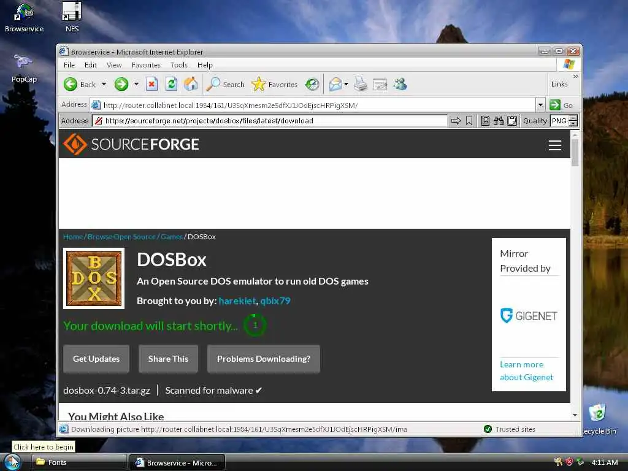
Task: Click the binoculars find icon
Action: click(x=498, y=121)
